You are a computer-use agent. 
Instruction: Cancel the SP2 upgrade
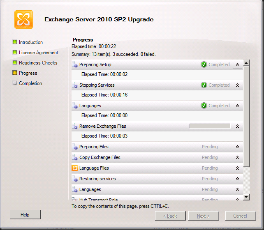click(241, 216)
